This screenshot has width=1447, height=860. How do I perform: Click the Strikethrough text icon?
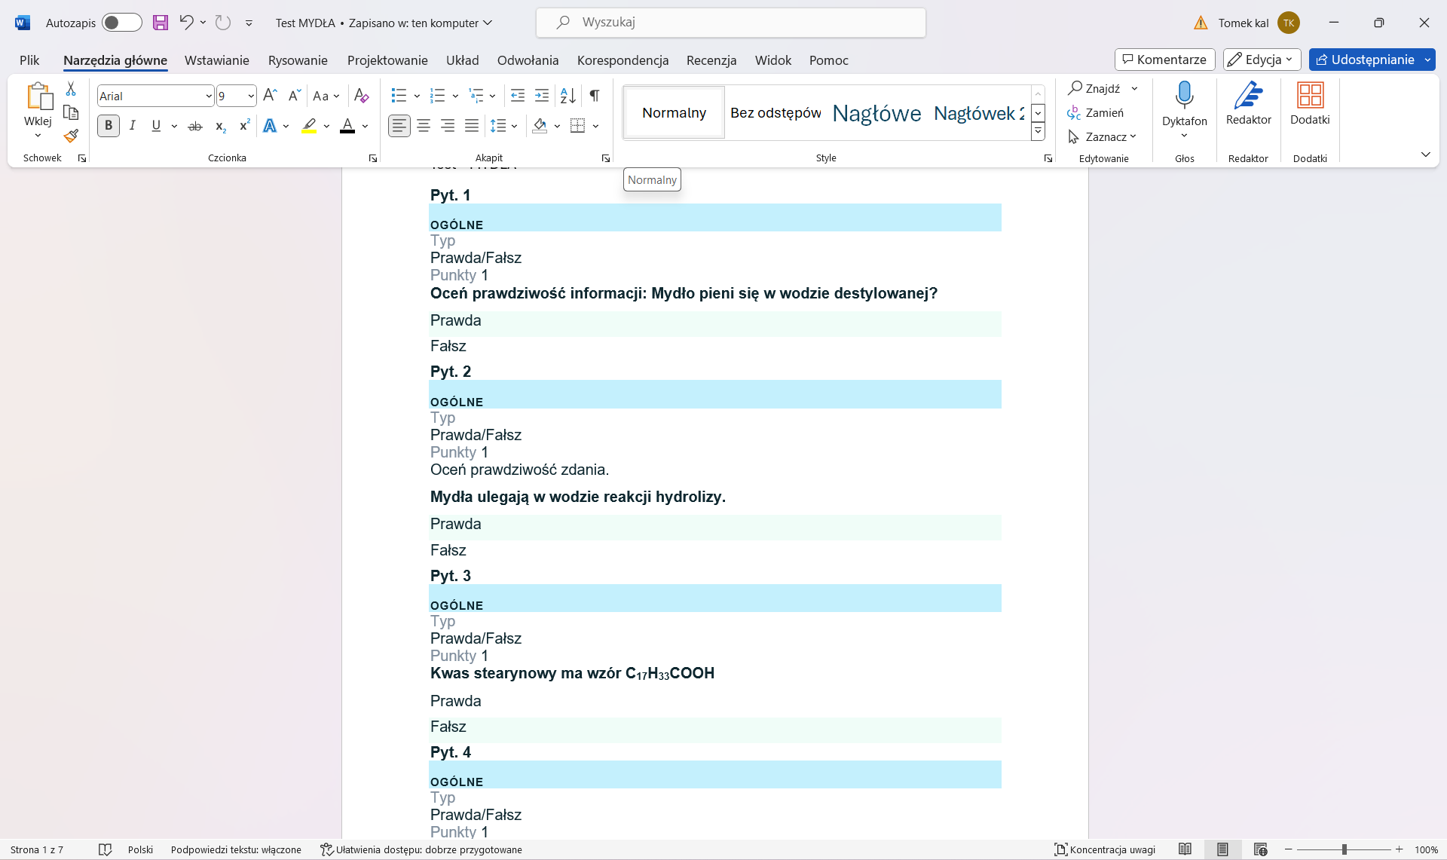[x=195, y=126]
